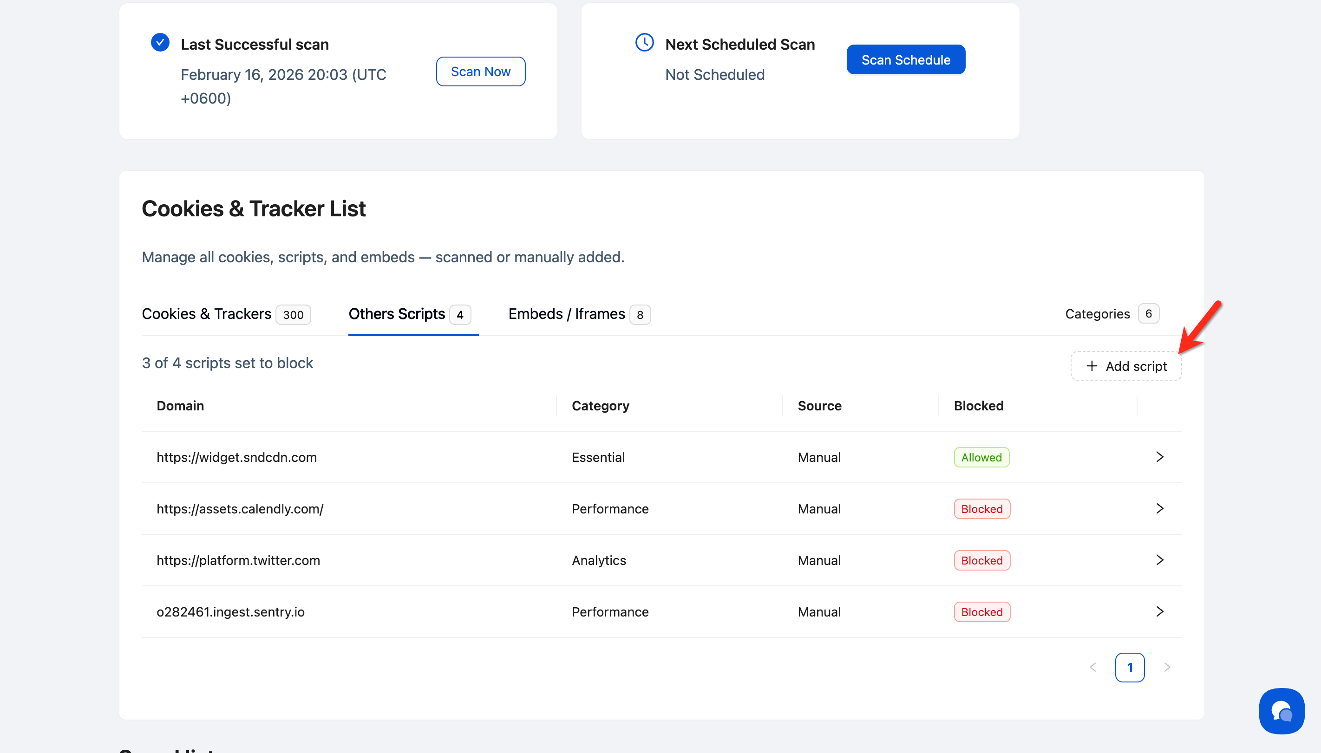Image resolution: width=1321 pixels, height=753 pixels.
Task: Open the Scan Schedule button
Action: (x=905, y=59)
